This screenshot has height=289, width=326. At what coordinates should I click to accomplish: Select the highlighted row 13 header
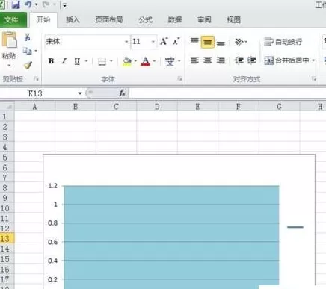(x=7, y=239)
